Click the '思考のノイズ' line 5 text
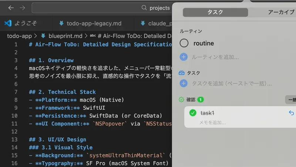 point(100,76)
